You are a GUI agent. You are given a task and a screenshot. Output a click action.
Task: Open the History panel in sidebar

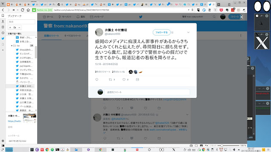point(3,33)
